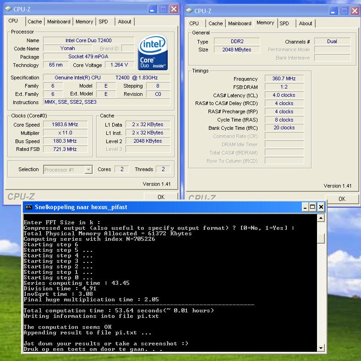Viewport: 361px width, 361px height.
Task: Click the console vertical scrollbar thumb
Action: 321,239
